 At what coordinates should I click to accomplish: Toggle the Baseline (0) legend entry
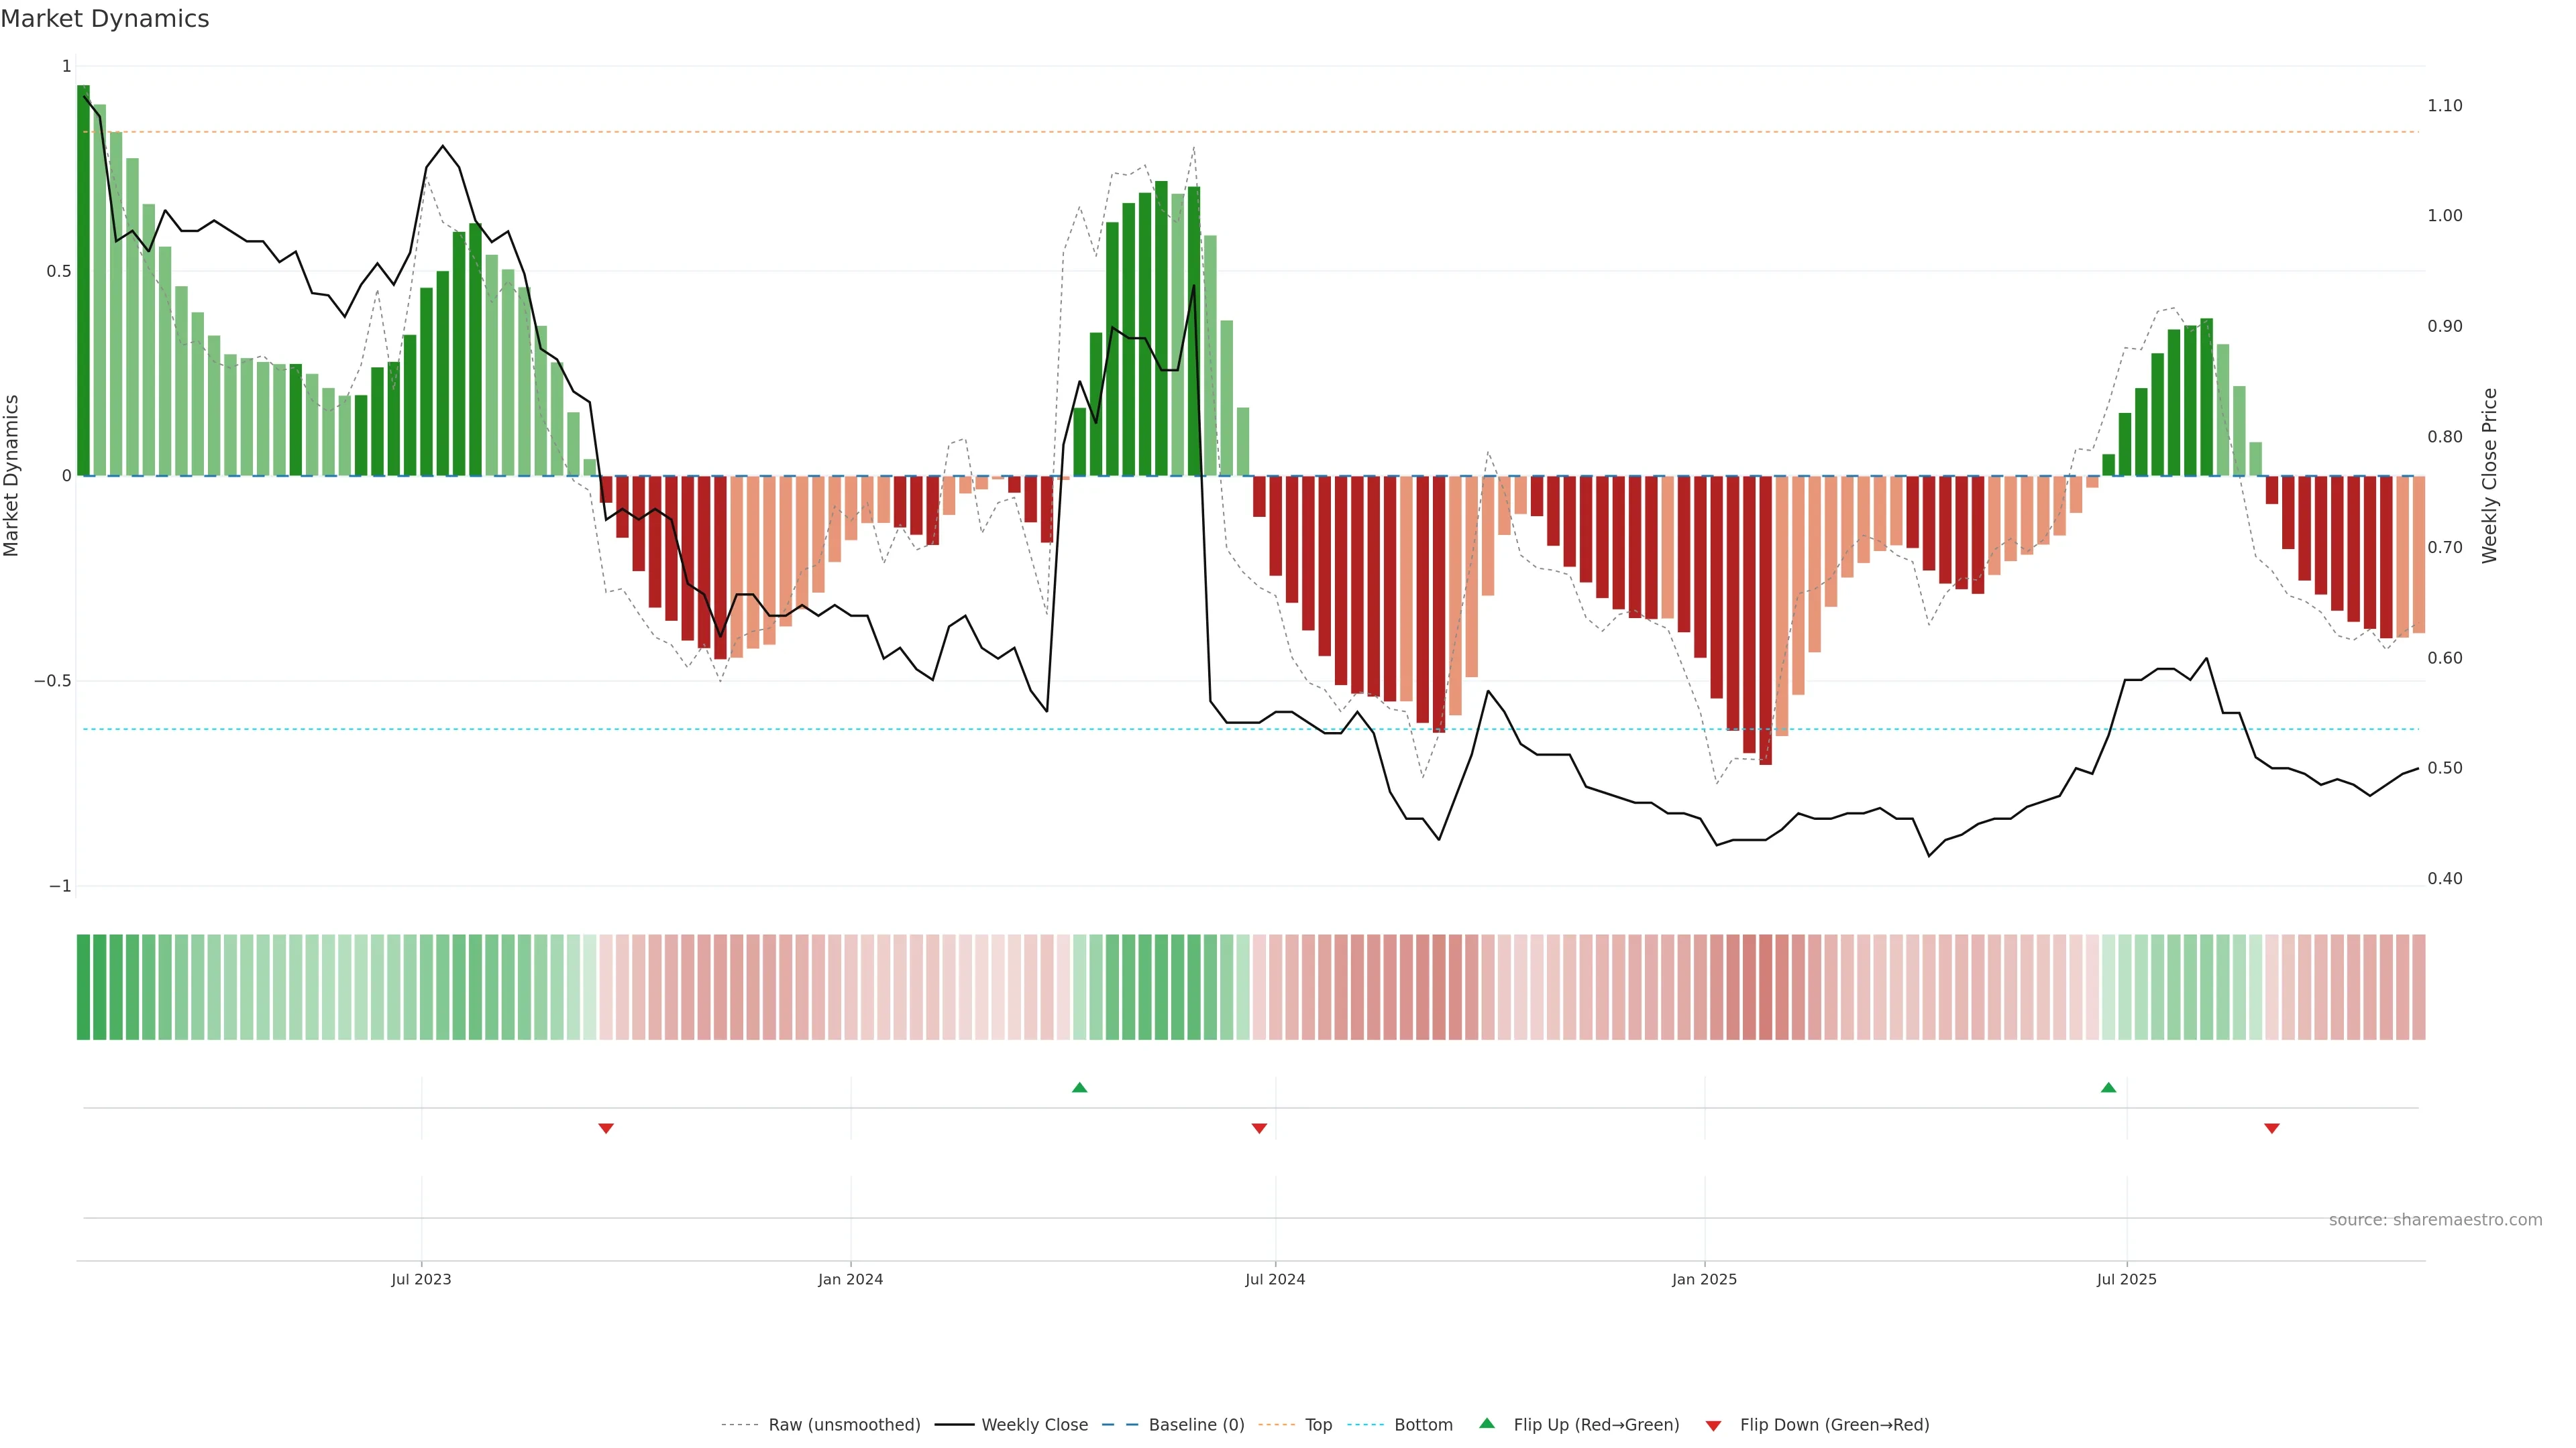1196,1425
